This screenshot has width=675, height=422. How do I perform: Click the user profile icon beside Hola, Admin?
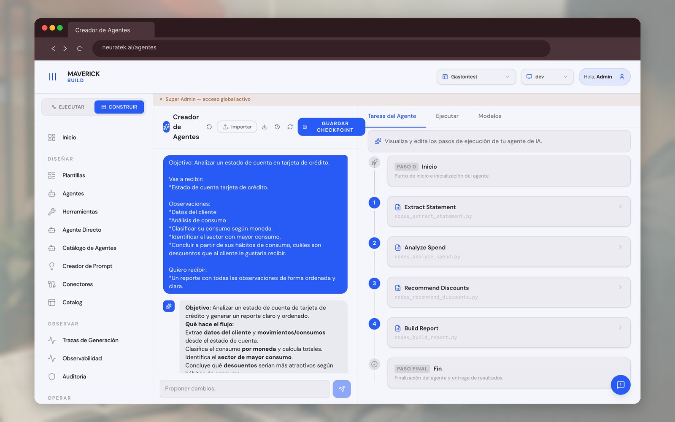(x=622, y=77)
